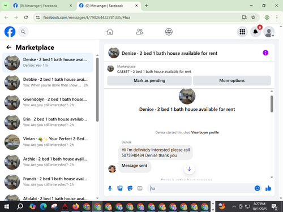Open View buyer profile link
Viewport: 283px width, 212px height.
tap(205, 132)
